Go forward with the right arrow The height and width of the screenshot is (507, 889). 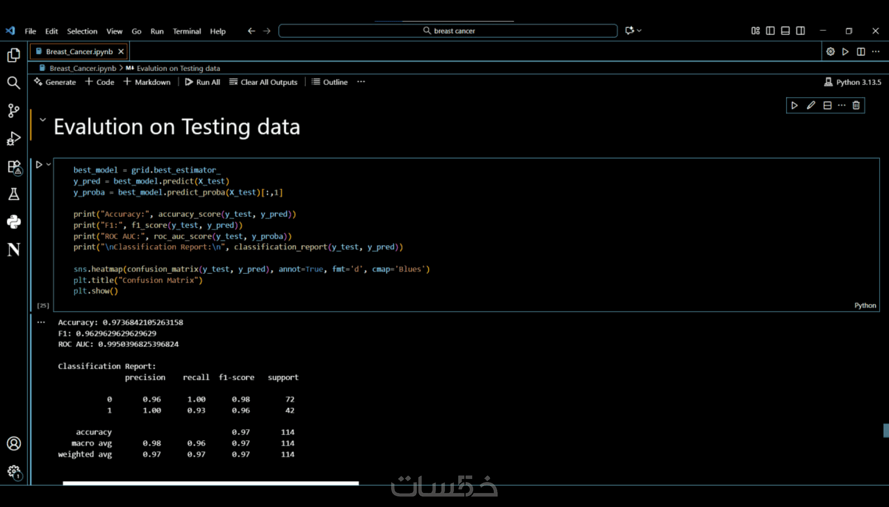tap(267, 31)
